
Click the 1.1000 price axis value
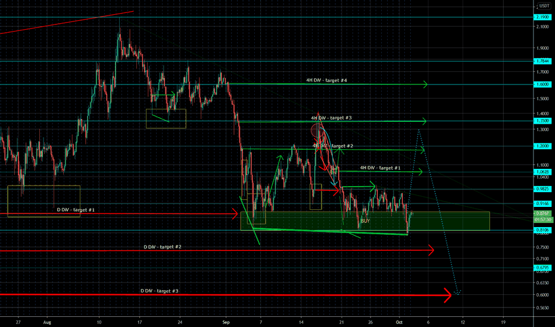(x=542, y=165)
